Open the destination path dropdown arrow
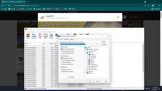Screen dimensions: 162x91 tap(97, 44)
